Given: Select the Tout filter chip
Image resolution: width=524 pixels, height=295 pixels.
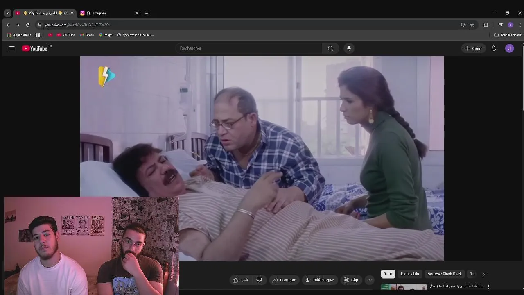Looking at the screenshot, I should pyautogui.click(x=388, y=274).
